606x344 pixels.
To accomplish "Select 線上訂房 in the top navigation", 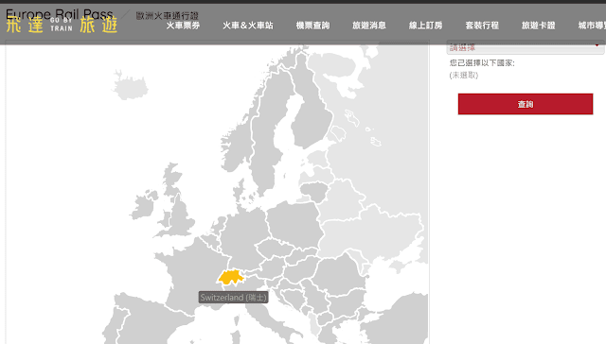I will click(x=425, y=26).
